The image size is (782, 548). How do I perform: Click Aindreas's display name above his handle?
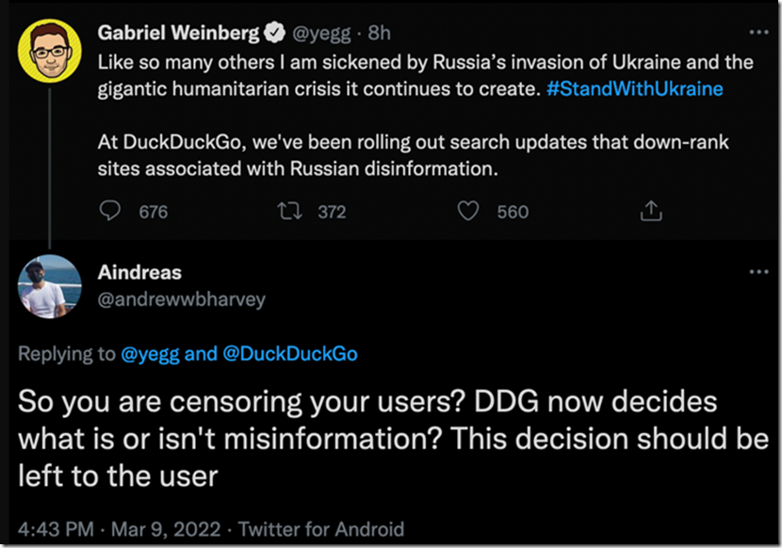(x=139, y=272)
